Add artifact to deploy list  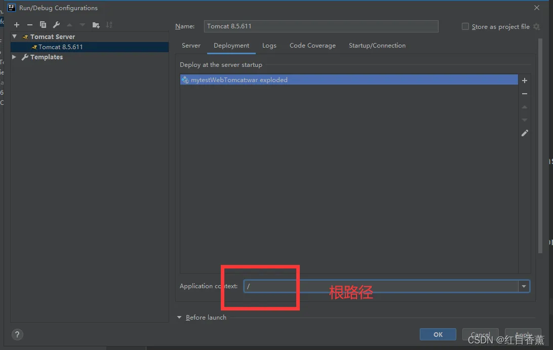(x=525, y=81)
